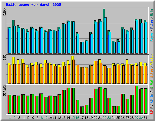Screen dimensions: 155x121
Task: Click day label 4 on x-axis
Action: coord(24,118)
